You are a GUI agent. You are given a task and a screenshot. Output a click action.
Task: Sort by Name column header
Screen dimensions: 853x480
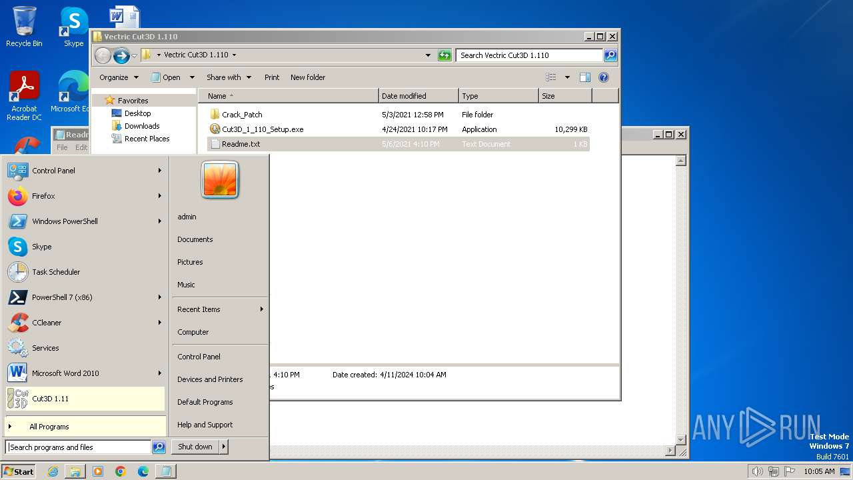289,96
